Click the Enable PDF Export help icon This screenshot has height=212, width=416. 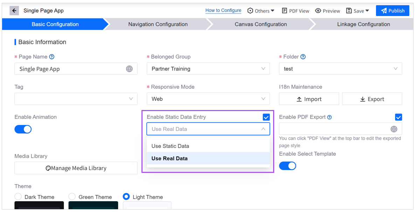pos(329,117)
